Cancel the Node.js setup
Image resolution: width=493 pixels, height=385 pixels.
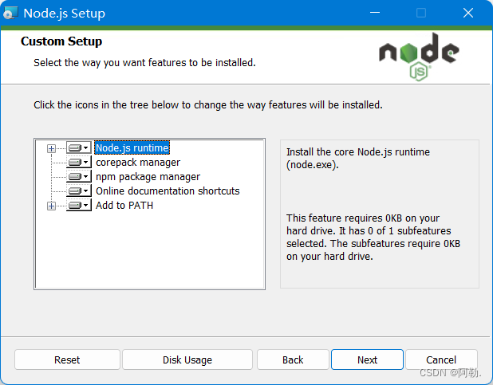click(441, 359)
